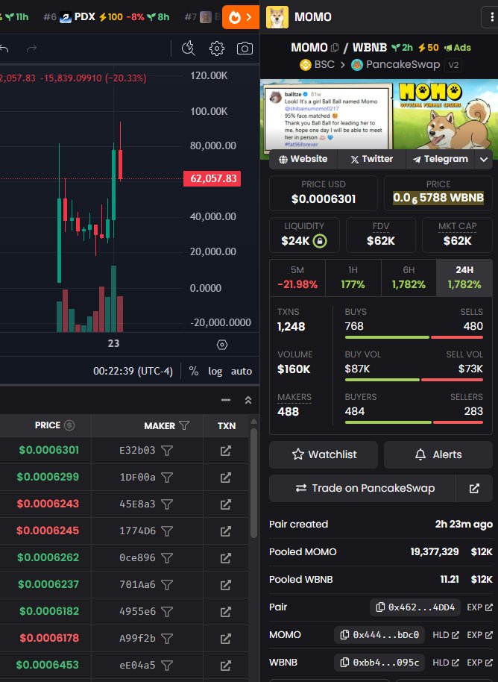Image resolution: width=498 pixels, height=682 pixels.
Task: Select the 5M stats tab
Action: [x=297, y=278]
